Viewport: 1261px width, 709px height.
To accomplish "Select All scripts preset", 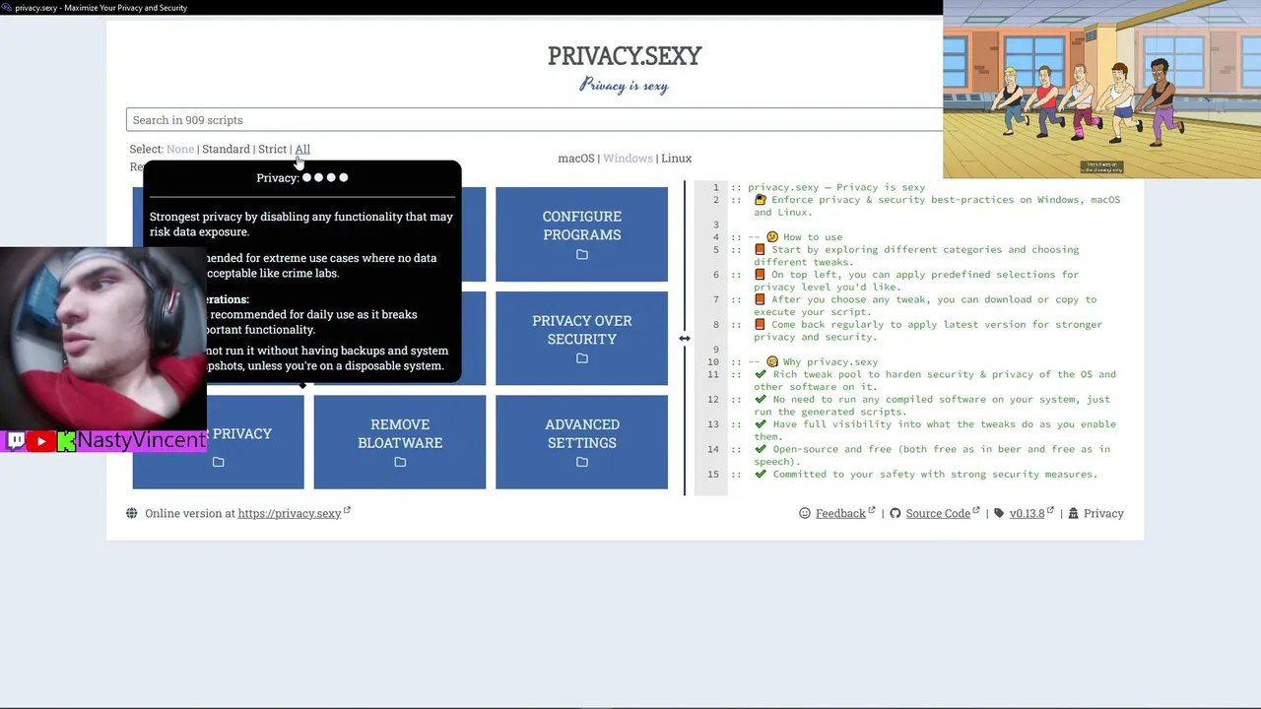I will tap(302, 149).
